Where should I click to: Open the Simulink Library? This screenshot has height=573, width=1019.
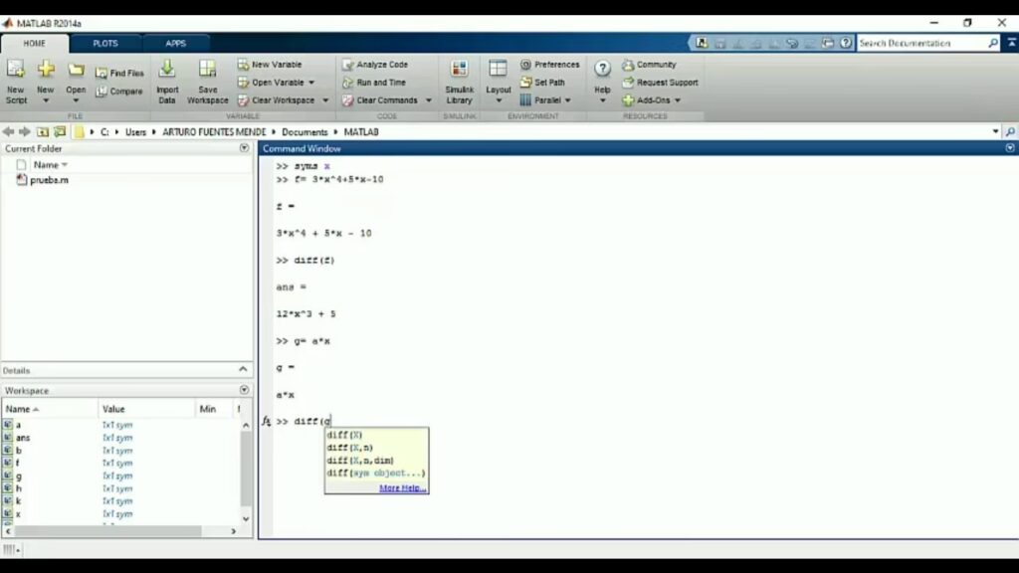click(x=459, y=72)
